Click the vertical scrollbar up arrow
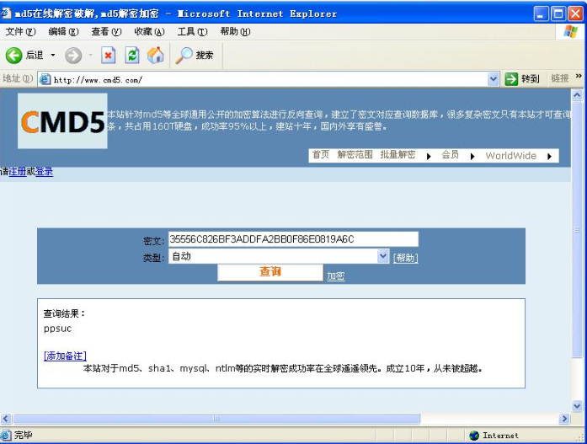The width and height of the screenshot is (587, 444). 577,95
